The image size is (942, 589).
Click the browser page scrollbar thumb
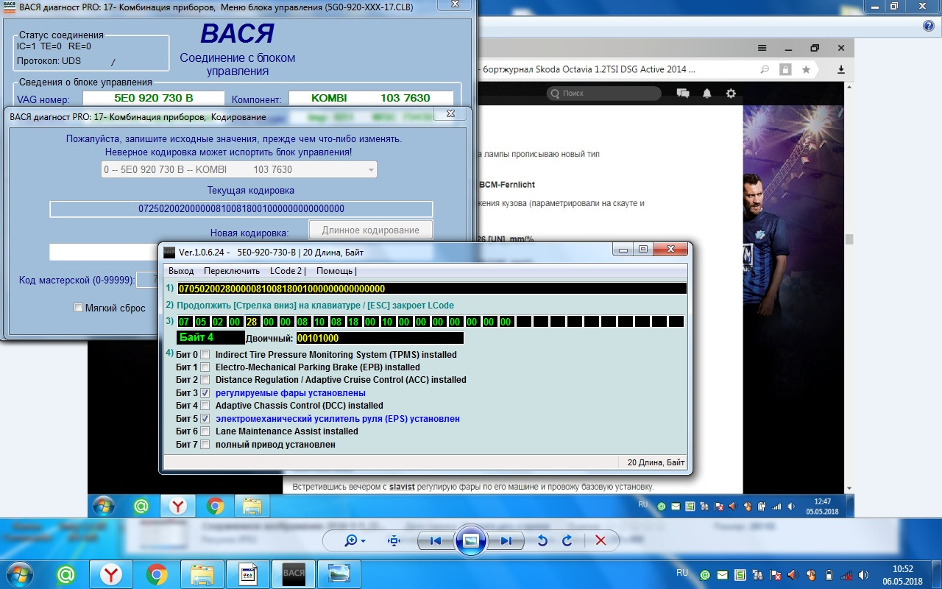[x=849, y=239]
